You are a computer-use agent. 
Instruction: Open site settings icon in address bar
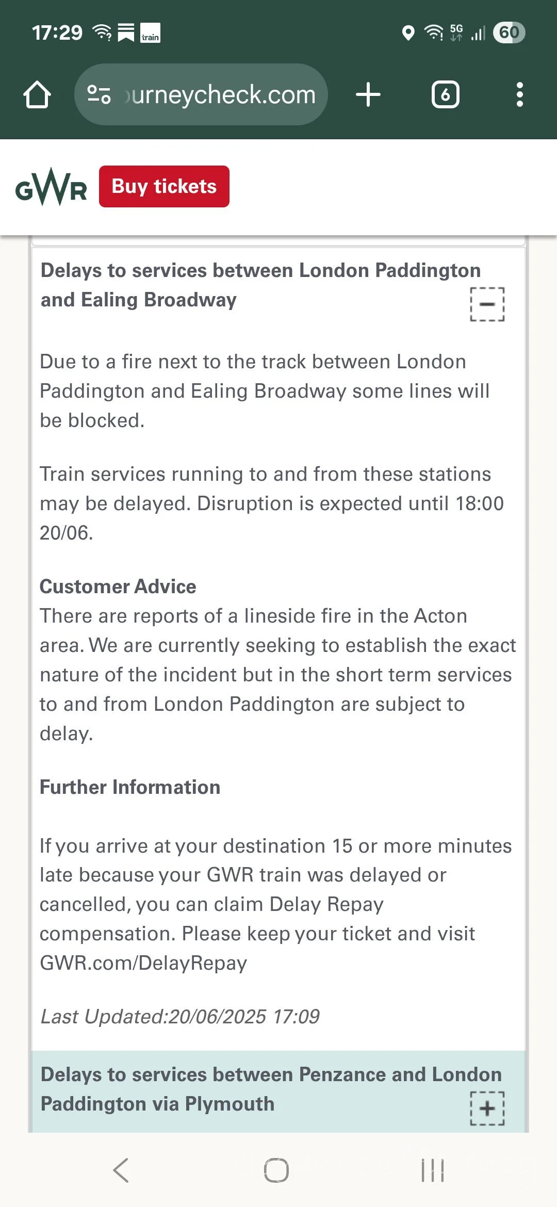coord(99,95)
